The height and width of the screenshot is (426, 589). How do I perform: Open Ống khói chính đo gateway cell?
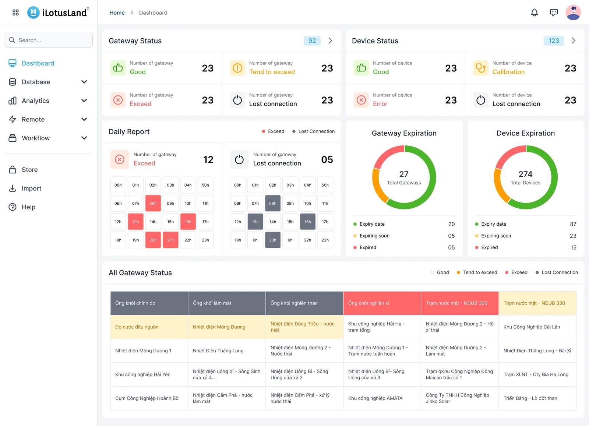pyautogui.click(x=149, y=303)
